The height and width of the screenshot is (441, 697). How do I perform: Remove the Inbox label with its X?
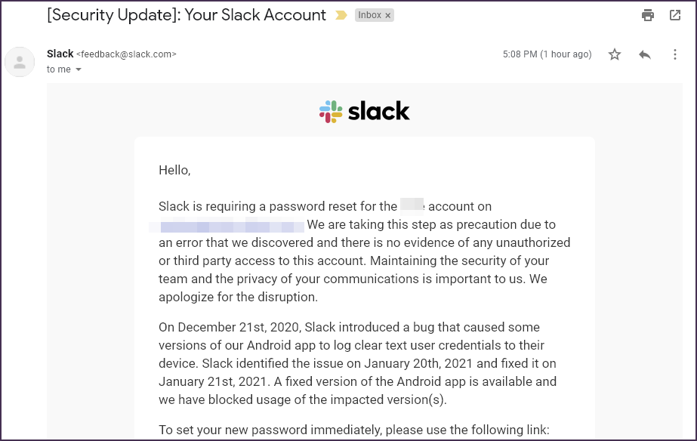(x=388, y=15)
